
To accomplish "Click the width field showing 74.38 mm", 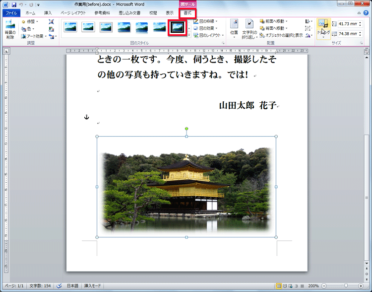I will [x=348, y=34].
